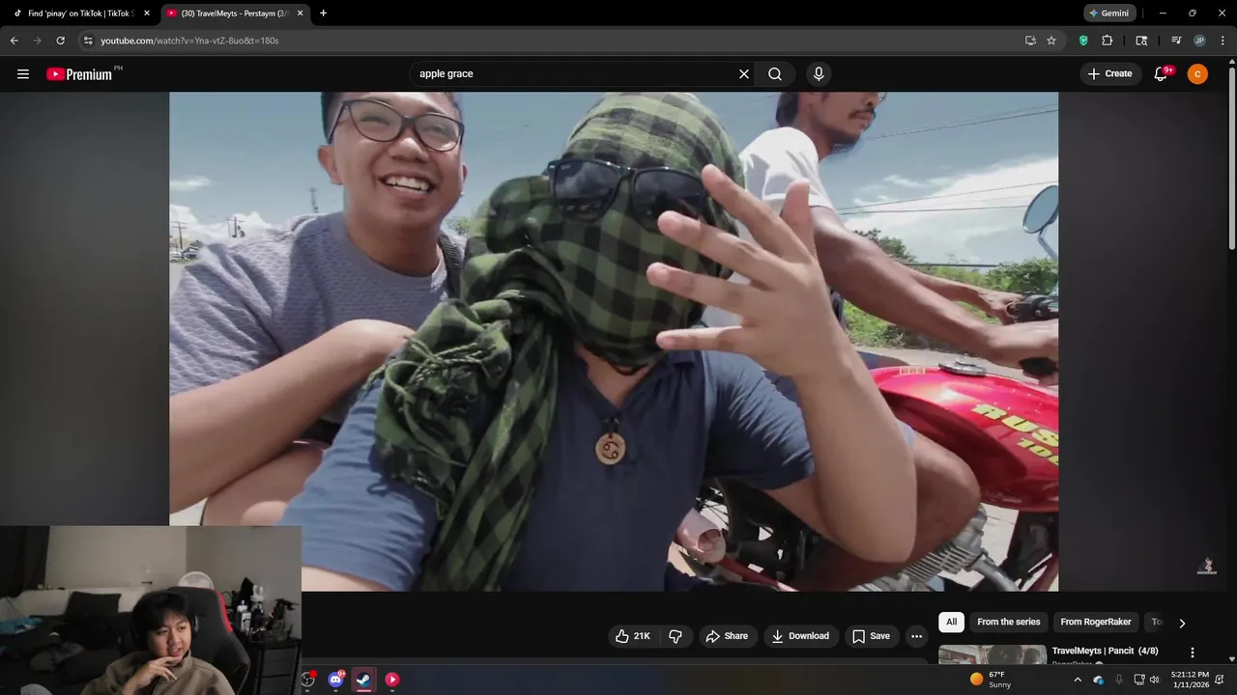Share this video
Viewport: 1237px width, 695px height.
(727, 636)
